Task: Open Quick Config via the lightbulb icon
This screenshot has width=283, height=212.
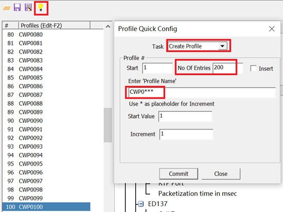Action: (x=41, y=8)
